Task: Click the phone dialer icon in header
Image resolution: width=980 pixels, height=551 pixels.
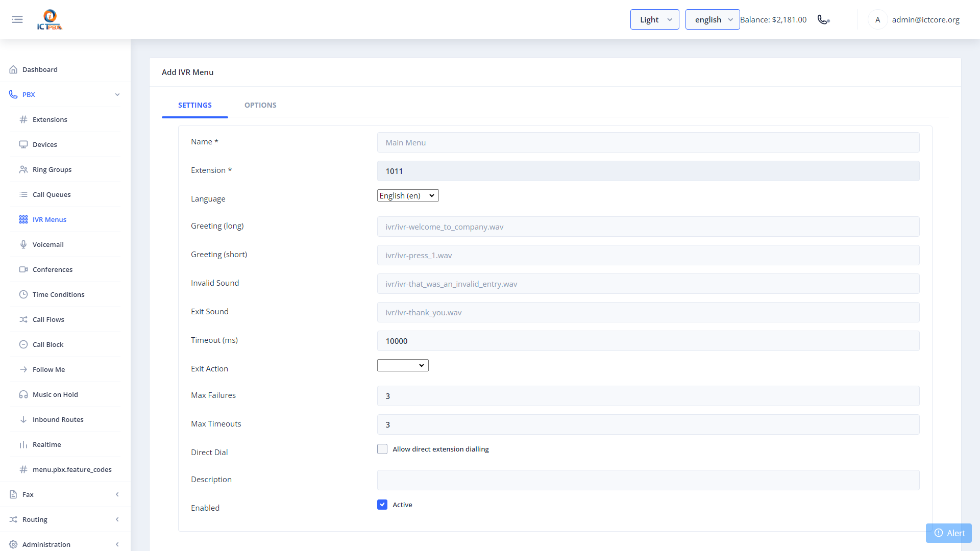Action: (823, 19)
